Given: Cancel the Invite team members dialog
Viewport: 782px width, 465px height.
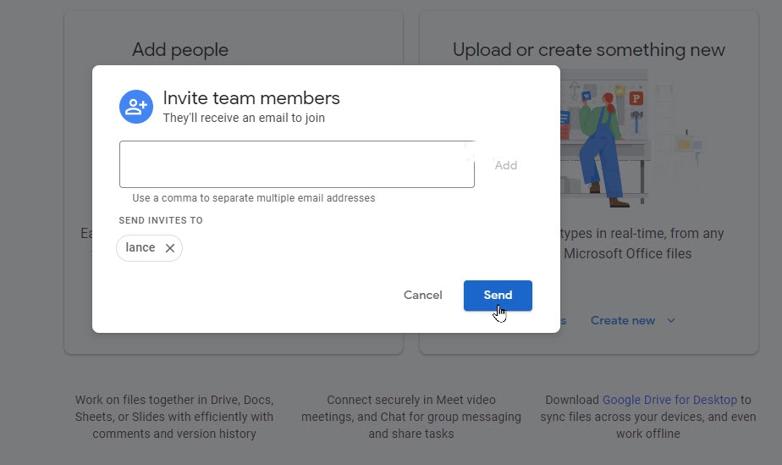Looking at the screenshot, I should (x=422, y=296).
